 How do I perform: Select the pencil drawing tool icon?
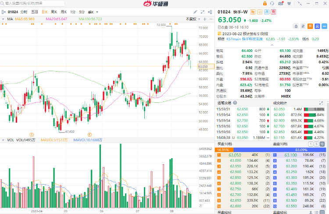coord(195,12)
